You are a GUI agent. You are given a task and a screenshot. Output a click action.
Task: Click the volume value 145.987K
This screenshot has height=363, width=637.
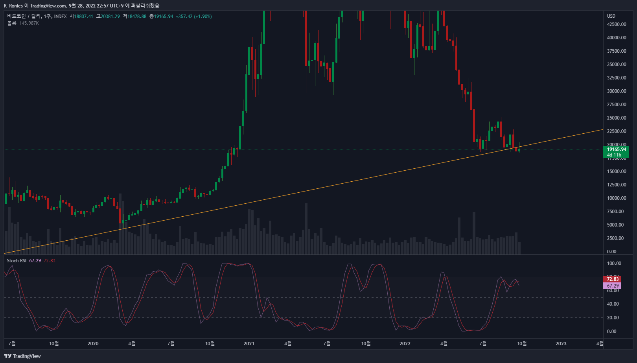(29, 23)
